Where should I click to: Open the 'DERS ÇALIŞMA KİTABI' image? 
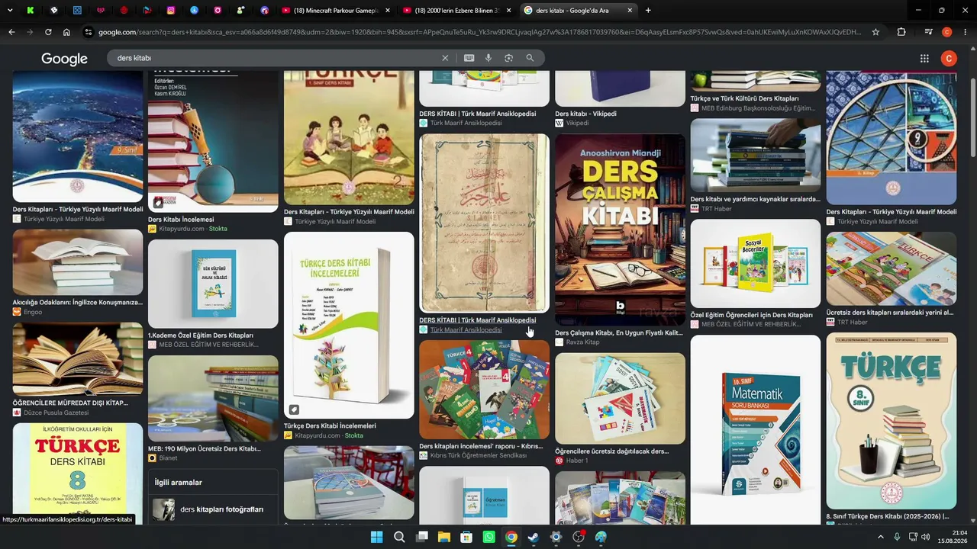pyautogui.click(x=620, y=230)
